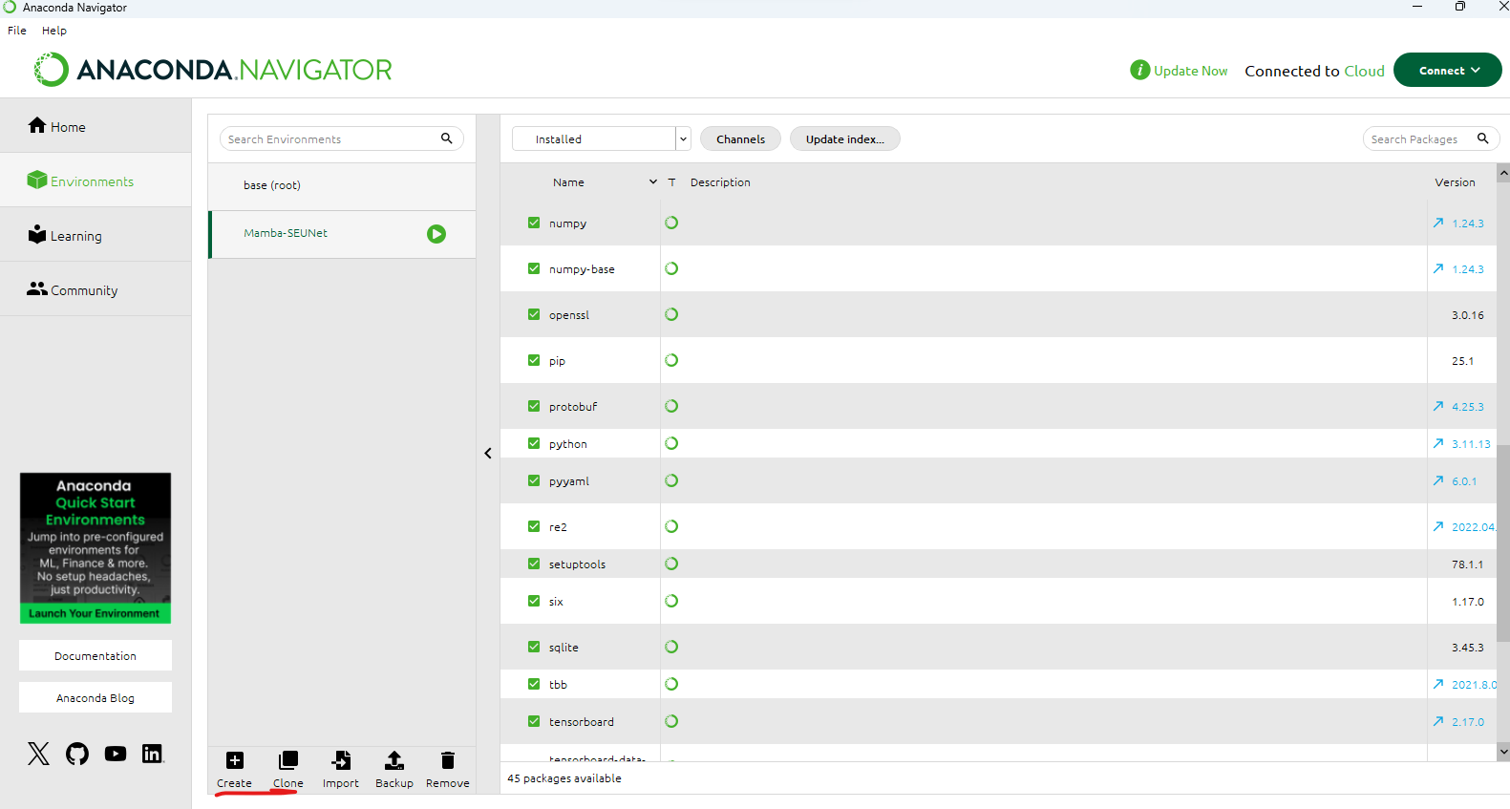This screenshot has width=1510, height=809.
Task: Click the Anaconda Navigator logo
Action: point(213,70)
